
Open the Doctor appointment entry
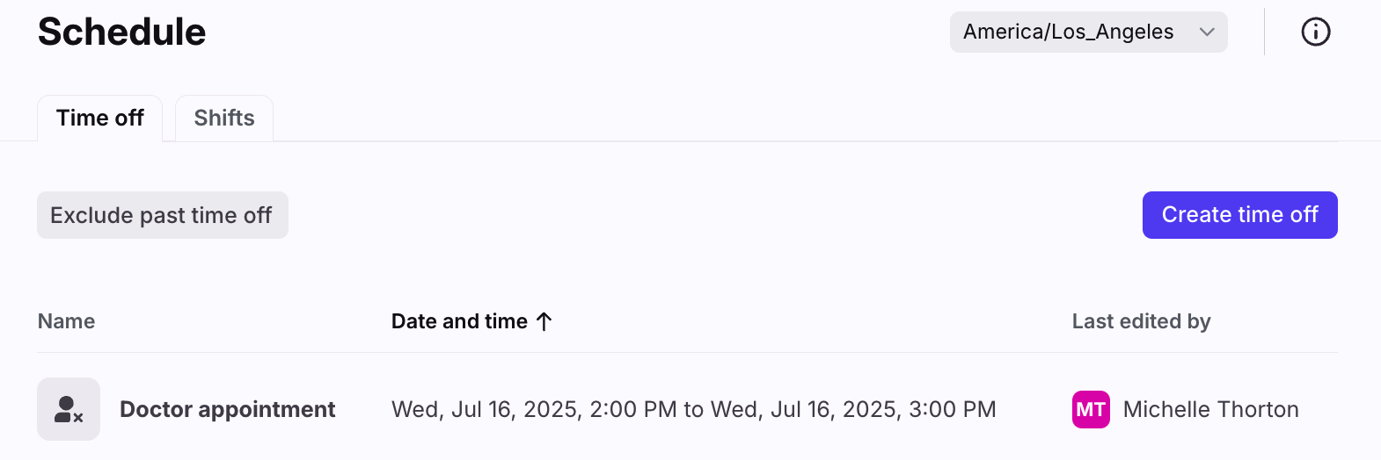pyautogui.click(x=227, y=409)
